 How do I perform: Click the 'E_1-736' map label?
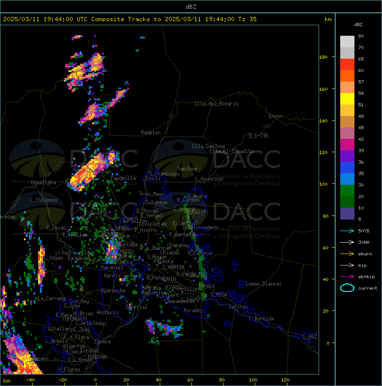coord(258,136)
